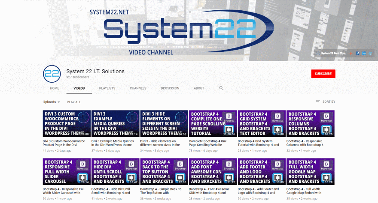
Task: Click the Play All button
Action: [x=74, y=102]
